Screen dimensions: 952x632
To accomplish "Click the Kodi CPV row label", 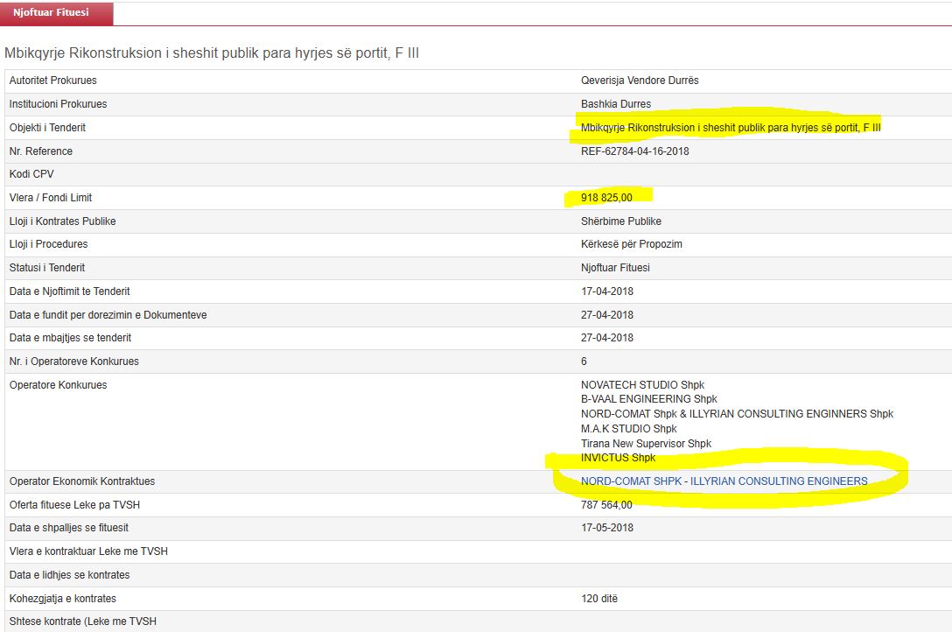I will tap(31, 174).
